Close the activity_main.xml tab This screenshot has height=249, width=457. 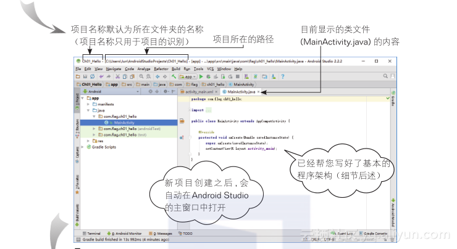click(216, 92)
